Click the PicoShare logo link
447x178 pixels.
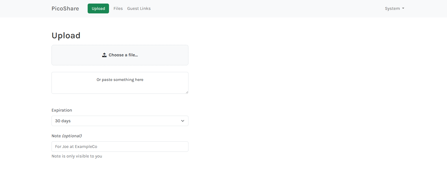(65, 8)
